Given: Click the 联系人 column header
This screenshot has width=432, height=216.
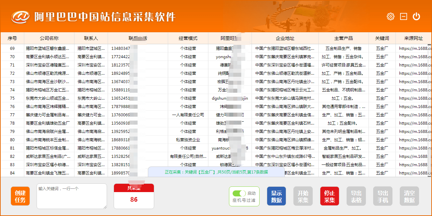Looking at the screenshot, I should coord(91,38).
